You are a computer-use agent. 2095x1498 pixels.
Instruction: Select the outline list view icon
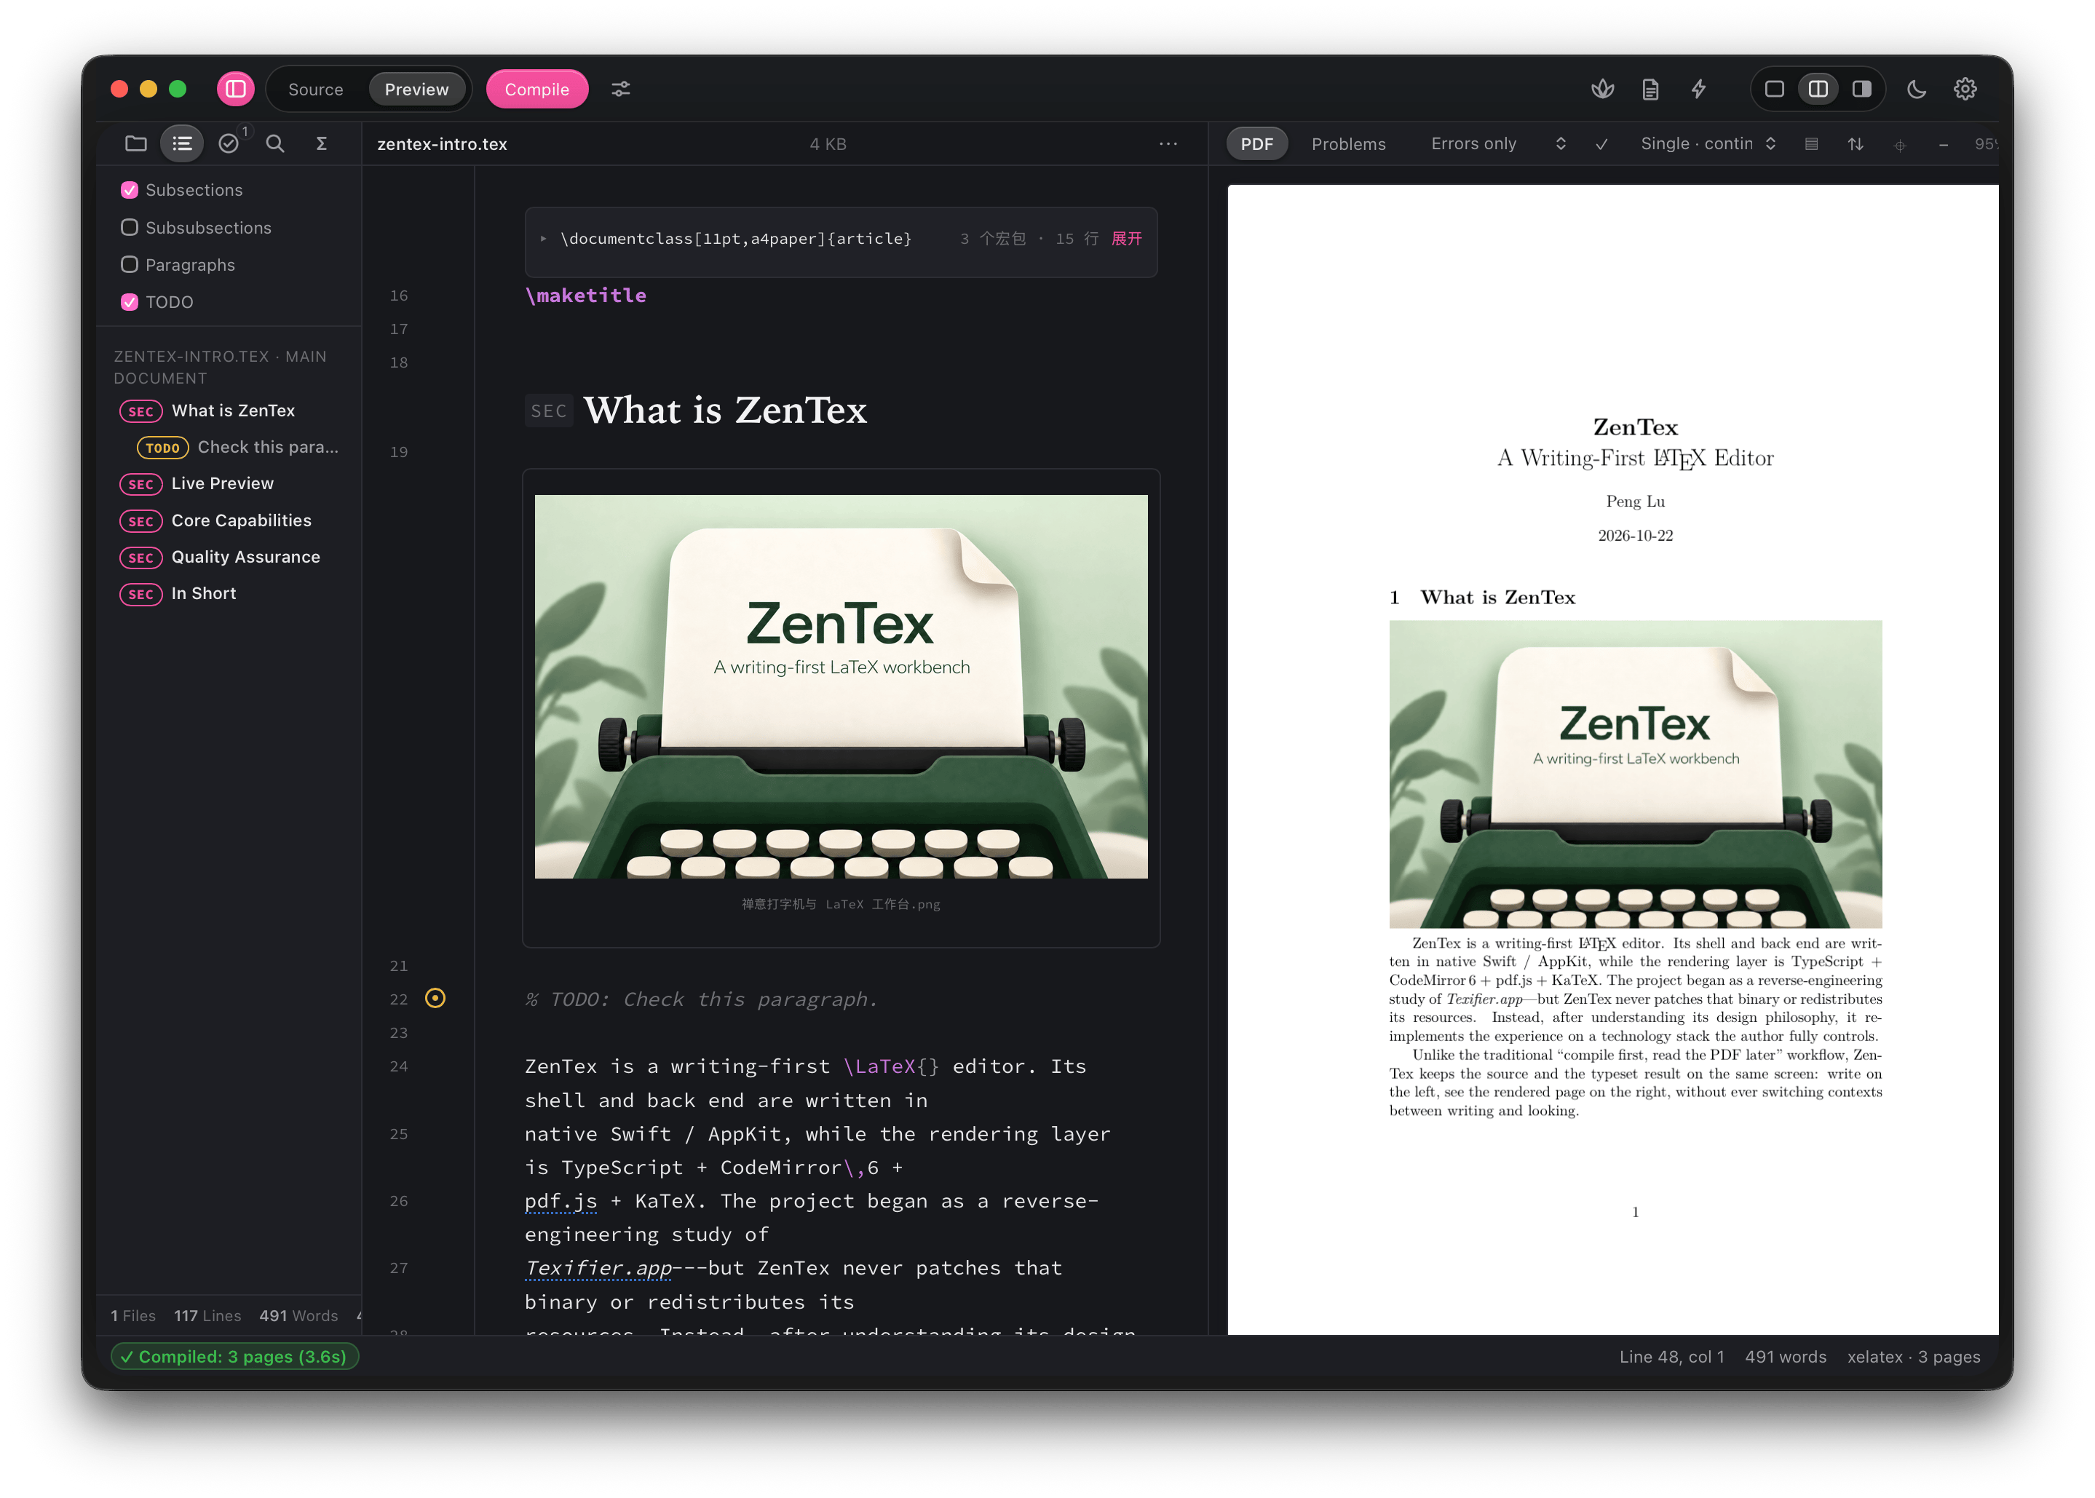pos(182,143)
